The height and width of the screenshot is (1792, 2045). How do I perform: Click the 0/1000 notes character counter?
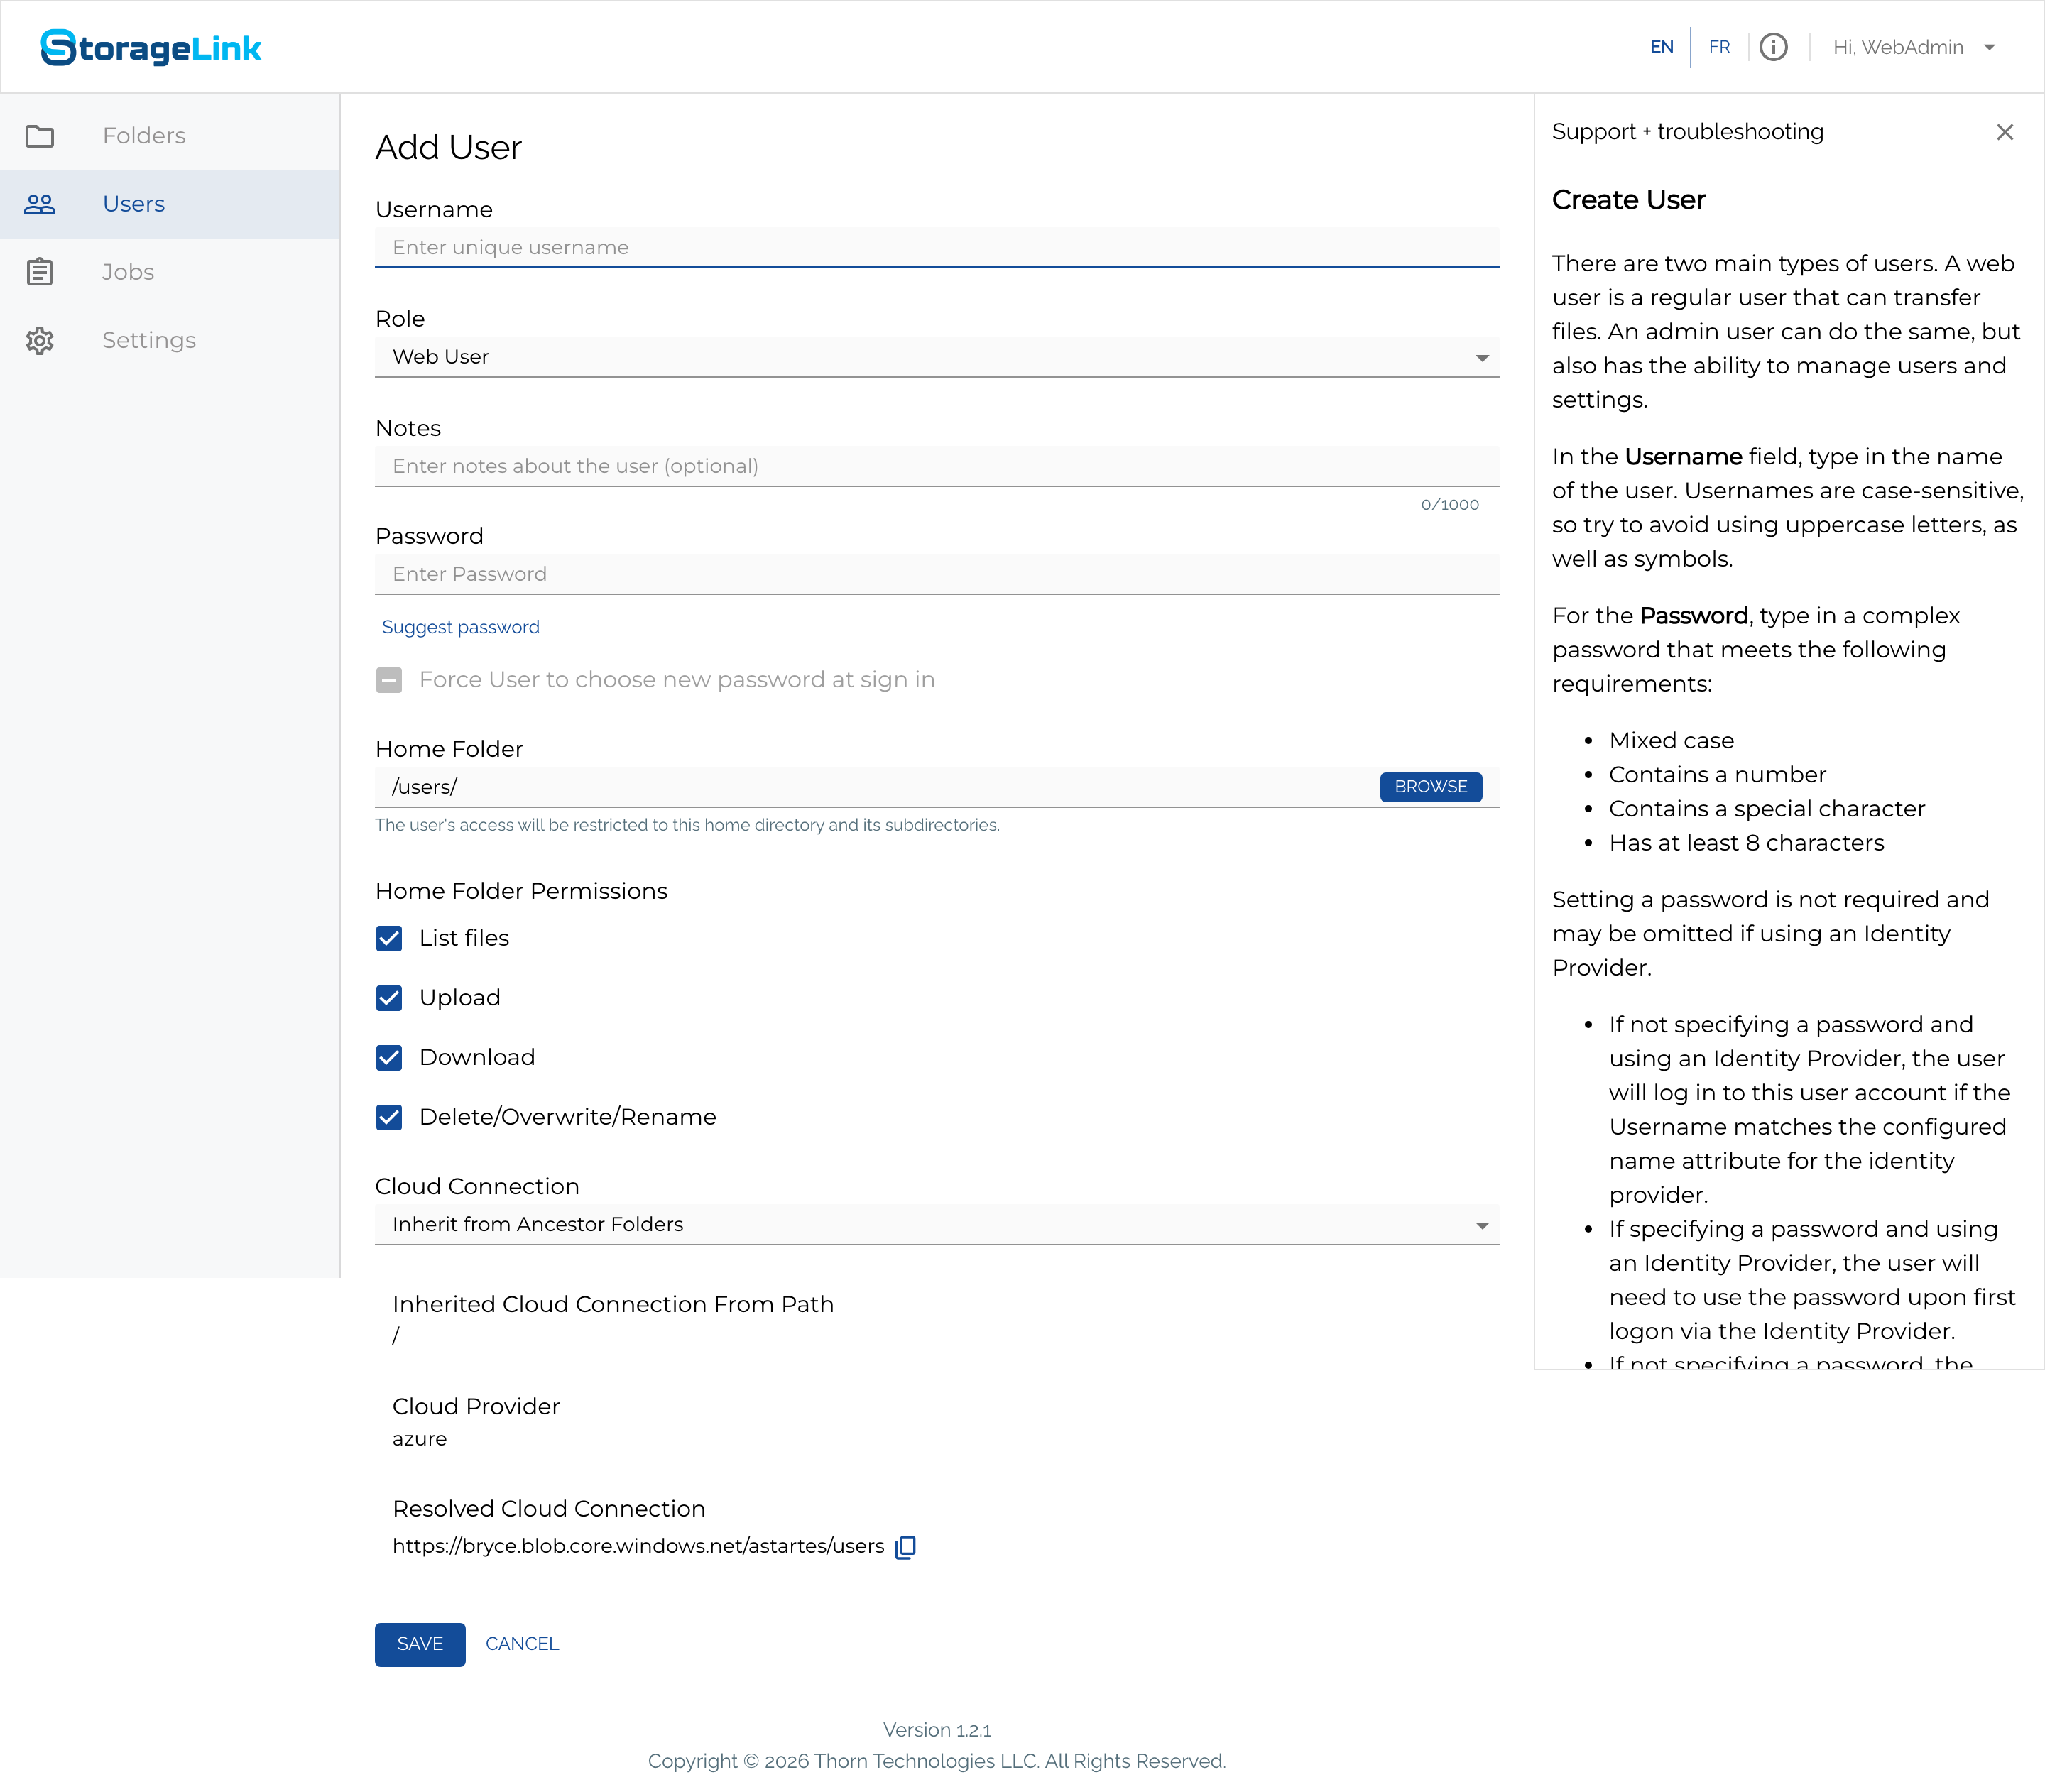[1449, 505]
